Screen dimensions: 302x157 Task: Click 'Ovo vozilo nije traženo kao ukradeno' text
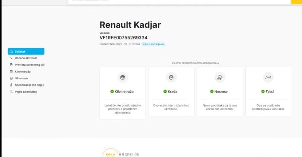(171, 107)
